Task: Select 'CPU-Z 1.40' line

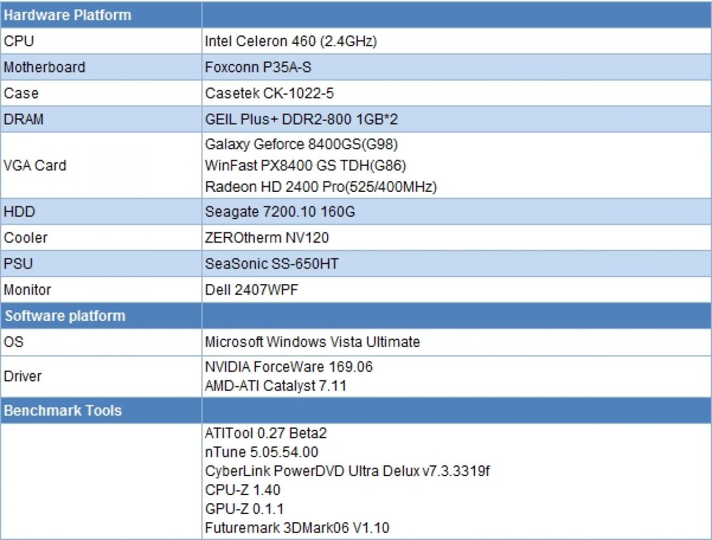Action: [x=243, y=490]
